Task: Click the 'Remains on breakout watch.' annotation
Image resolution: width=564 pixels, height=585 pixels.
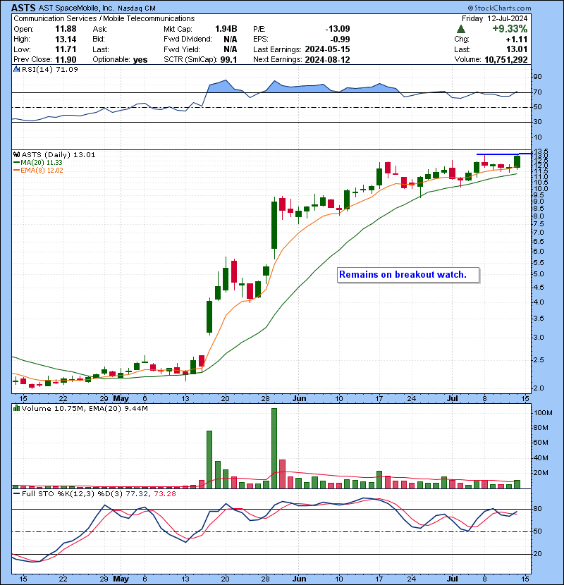Action: [408, 275]
